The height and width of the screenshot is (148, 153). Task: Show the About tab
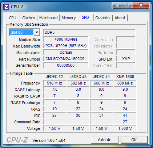tap(120, 18)
